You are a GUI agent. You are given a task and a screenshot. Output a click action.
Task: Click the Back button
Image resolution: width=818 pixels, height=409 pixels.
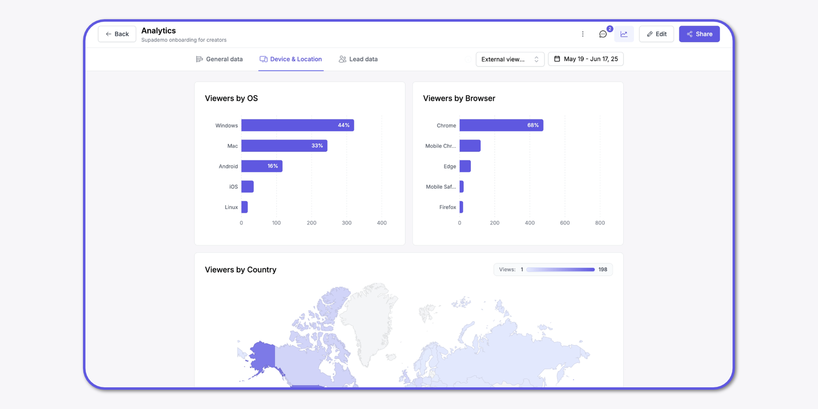[x=117, y=34]
